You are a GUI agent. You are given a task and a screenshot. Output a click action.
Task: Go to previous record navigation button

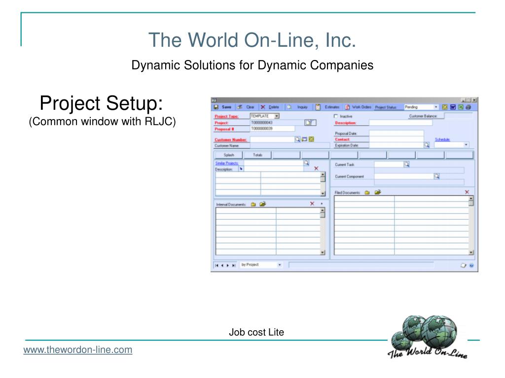pos(222,265)
